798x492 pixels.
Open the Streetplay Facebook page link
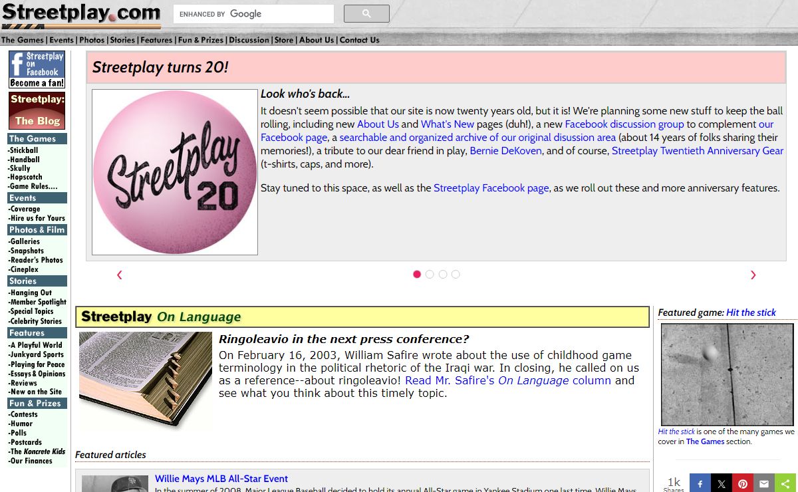[x=491, y=188]
